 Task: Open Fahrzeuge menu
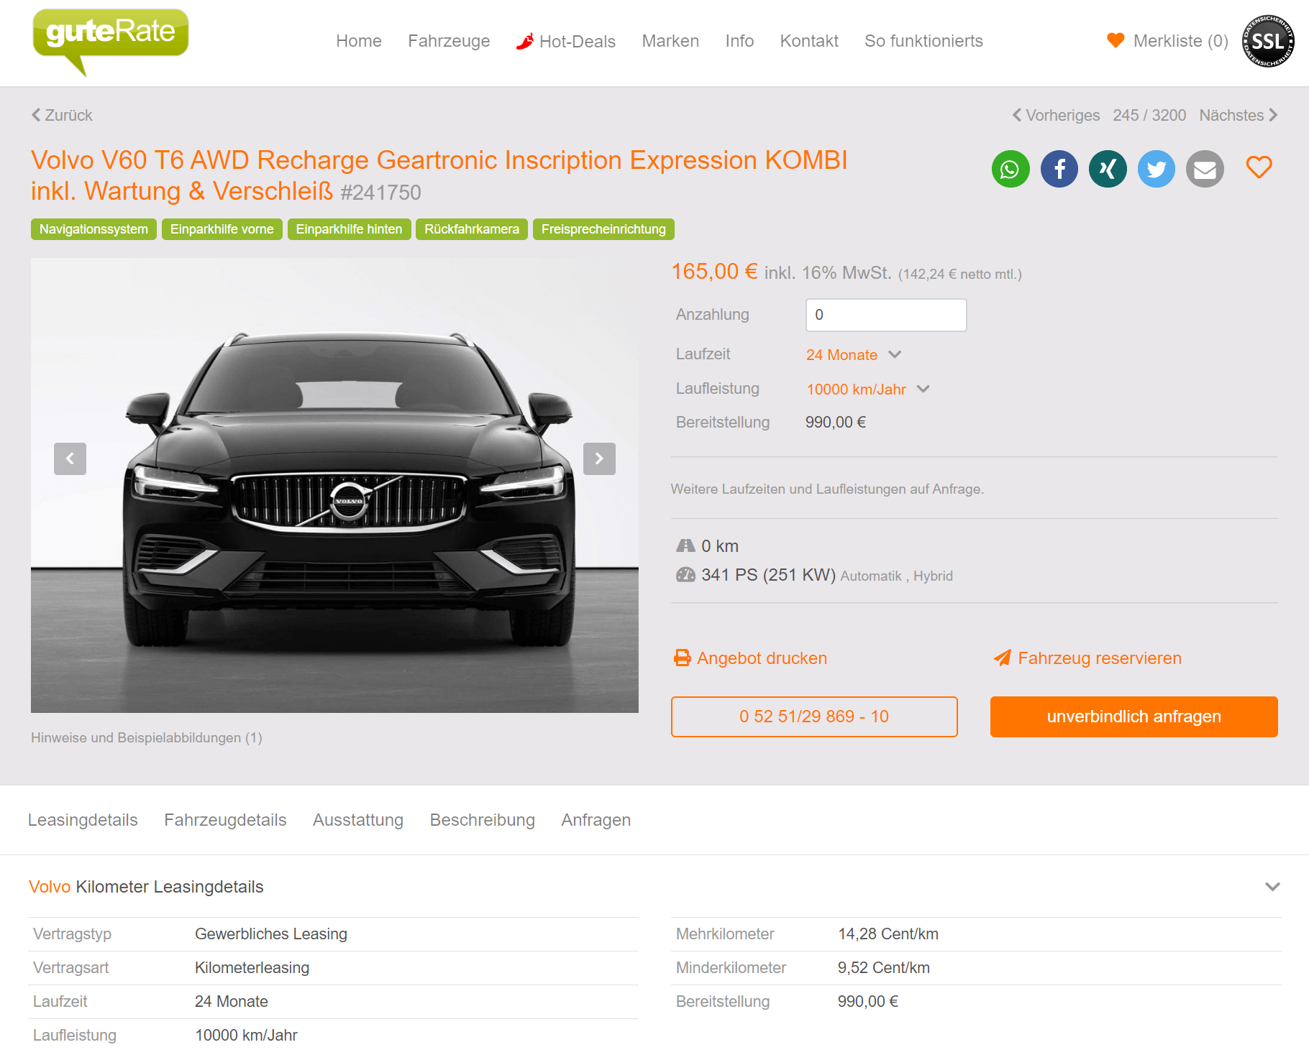click(449, 41)
